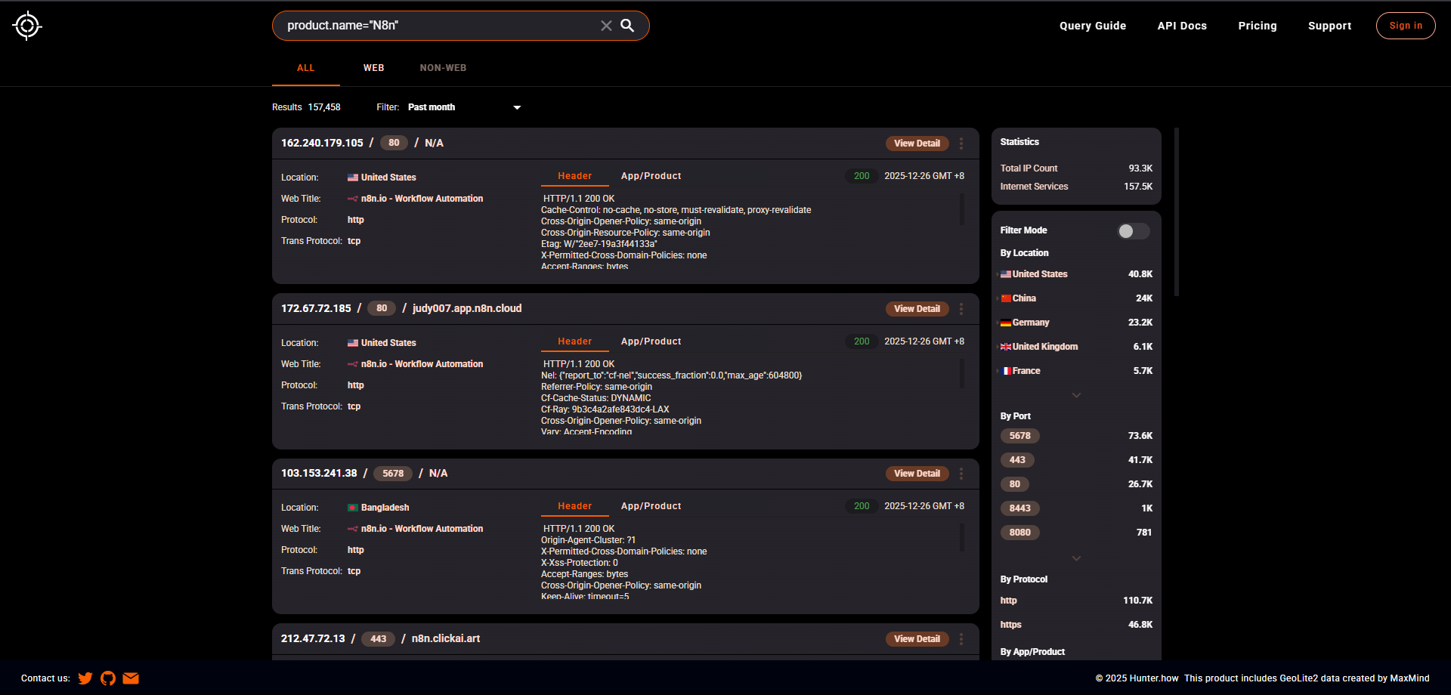Switch to the WEB tab

373,68
